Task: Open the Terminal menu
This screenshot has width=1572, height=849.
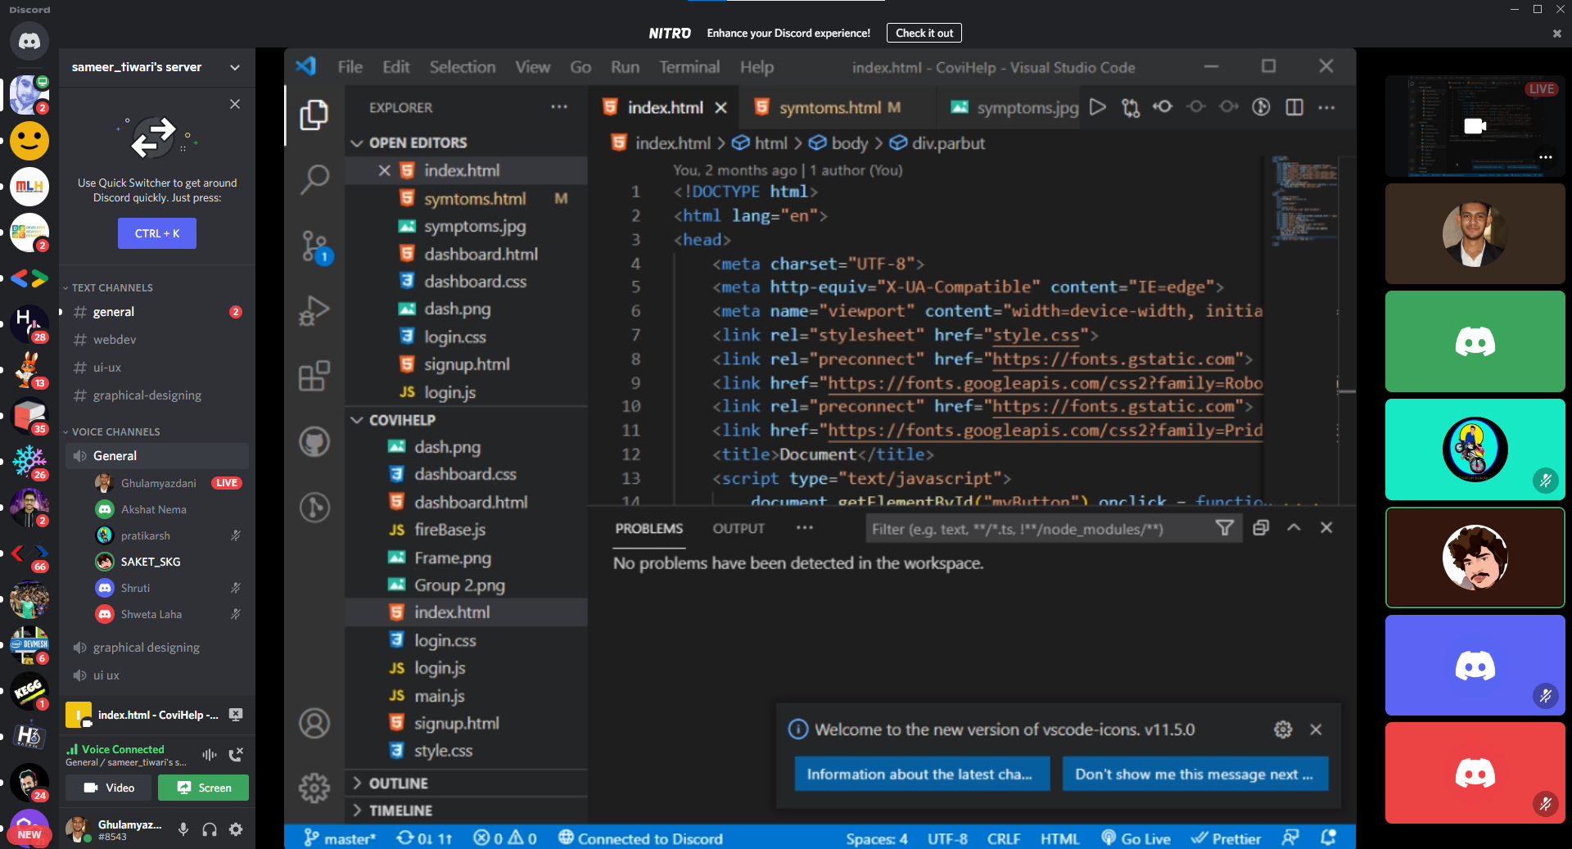Action: tap(689, 67)
